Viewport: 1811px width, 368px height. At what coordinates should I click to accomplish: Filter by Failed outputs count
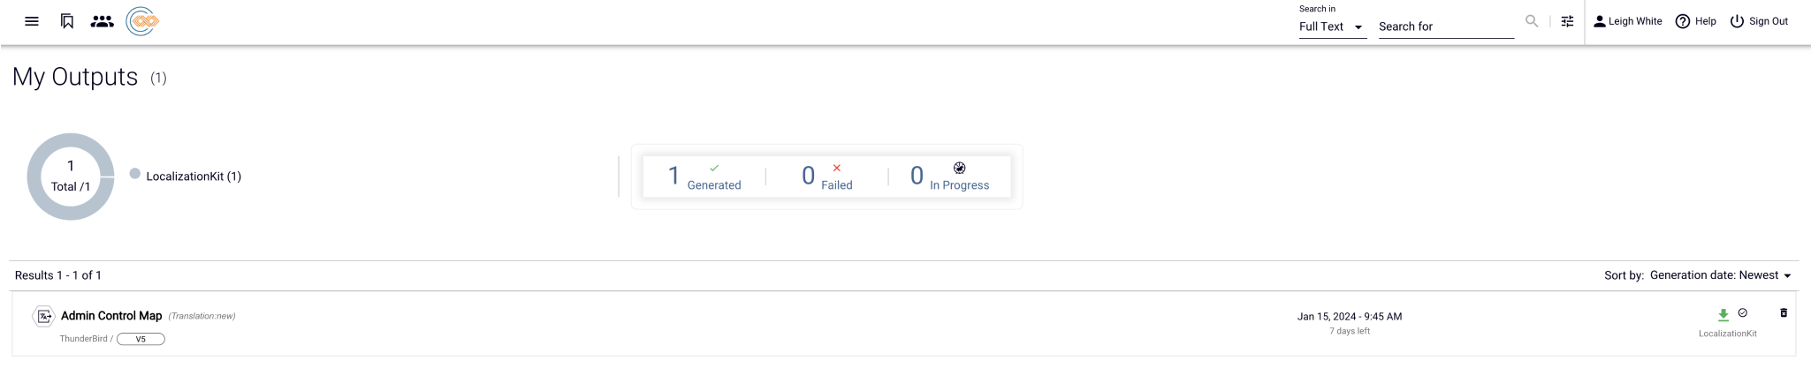click(x=826, y=176)
